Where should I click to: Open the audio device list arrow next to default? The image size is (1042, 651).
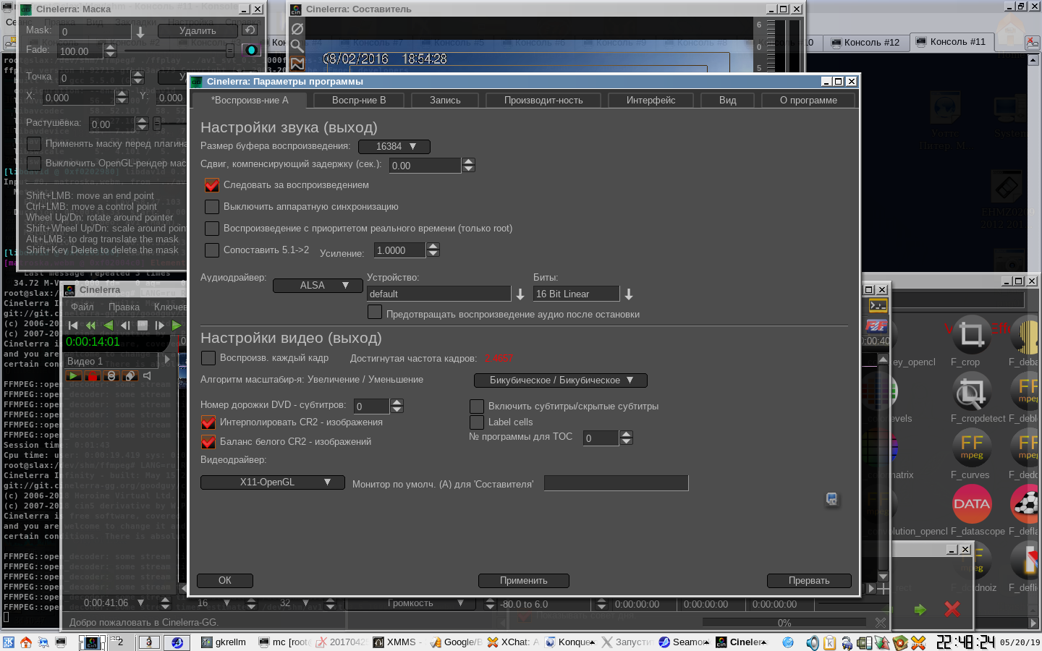click(x=520, y=294)
